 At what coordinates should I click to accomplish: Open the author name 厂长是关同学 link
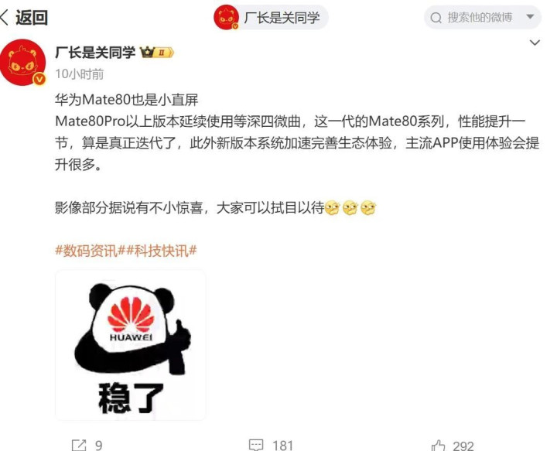[x=95, y=53]
